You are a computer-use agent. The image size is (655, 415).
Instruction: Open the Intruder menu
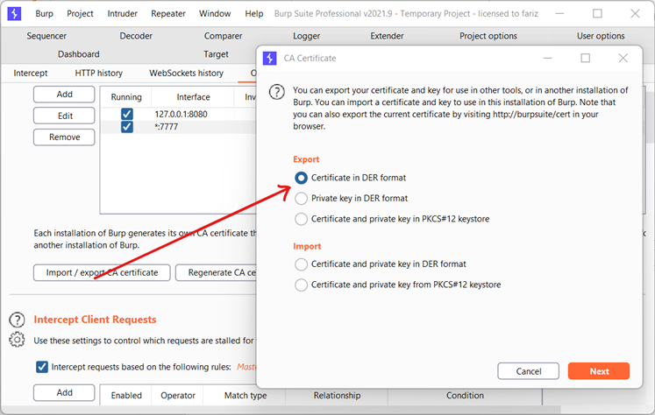point(123,14)
